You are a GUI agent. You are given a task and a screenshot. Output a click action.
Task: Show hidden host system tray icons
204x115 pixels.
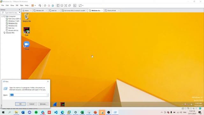pos(162,112)
